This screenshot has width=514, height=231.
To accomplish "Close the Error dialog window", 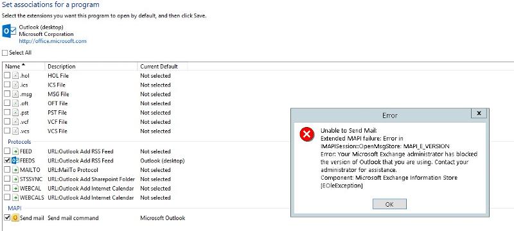I will point(479,114).
